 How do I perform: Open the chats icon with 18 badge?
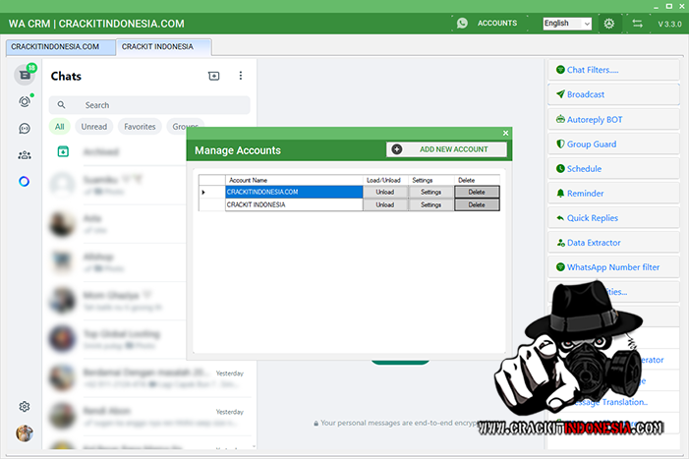[x=25, y=76]
